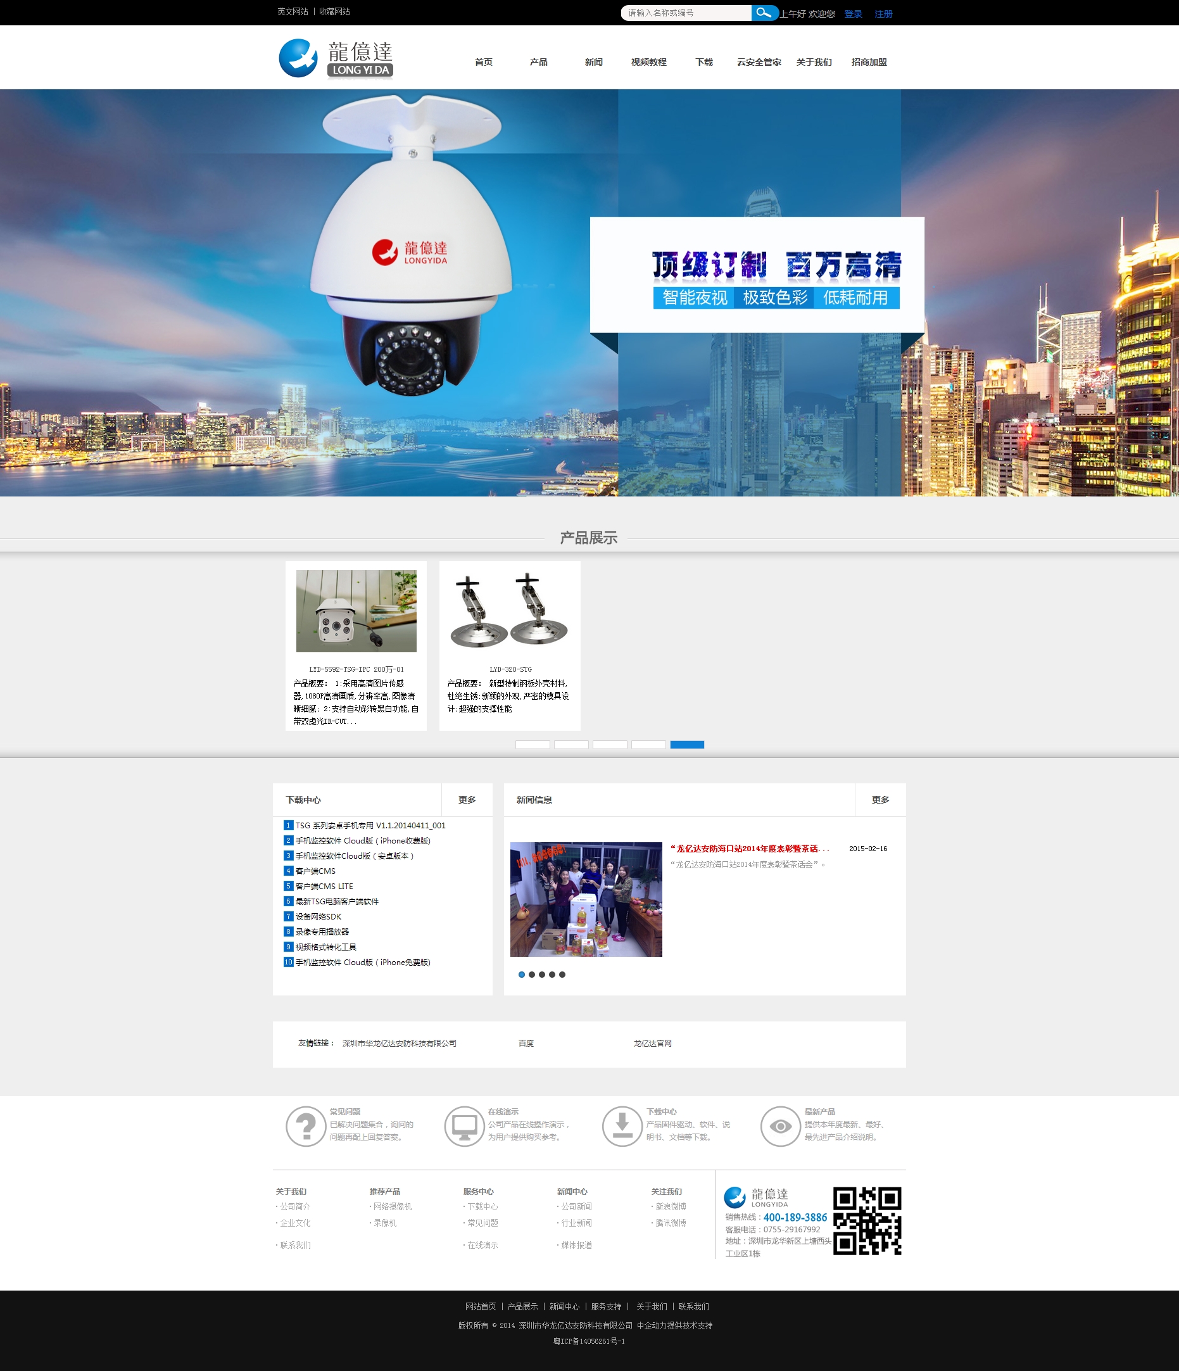Open the 下载 menu item
This screenshot has height=1371, width=1179.
[704, 62]
